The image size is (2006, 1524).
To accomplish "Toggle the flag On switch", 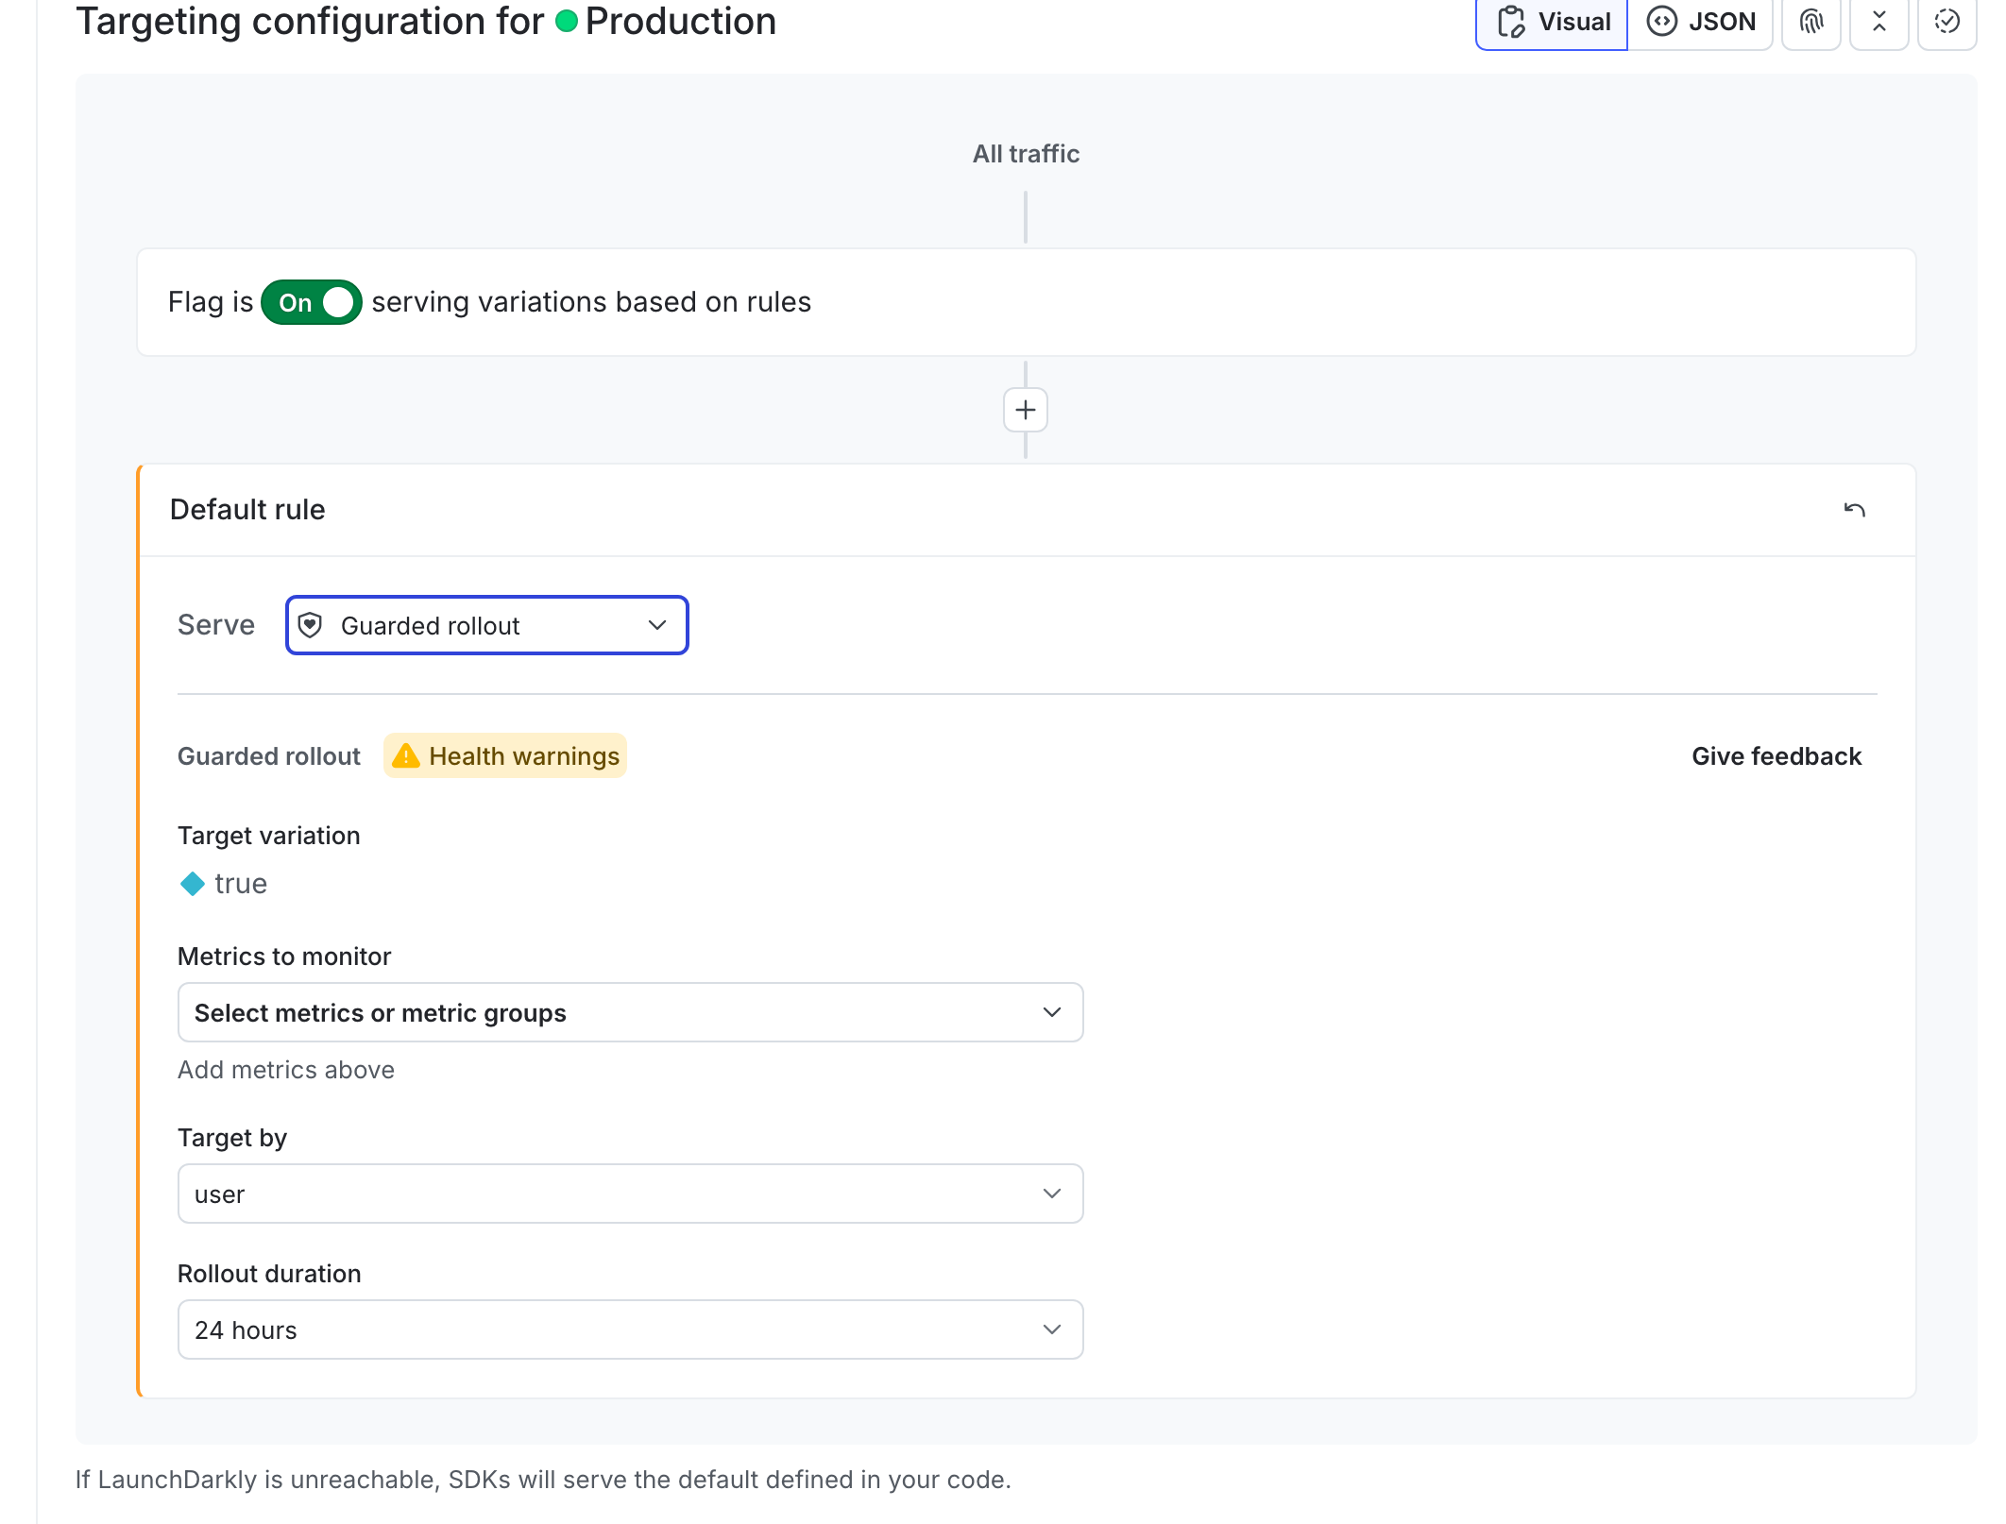I will pyautogui.click(x=311, y=302).
